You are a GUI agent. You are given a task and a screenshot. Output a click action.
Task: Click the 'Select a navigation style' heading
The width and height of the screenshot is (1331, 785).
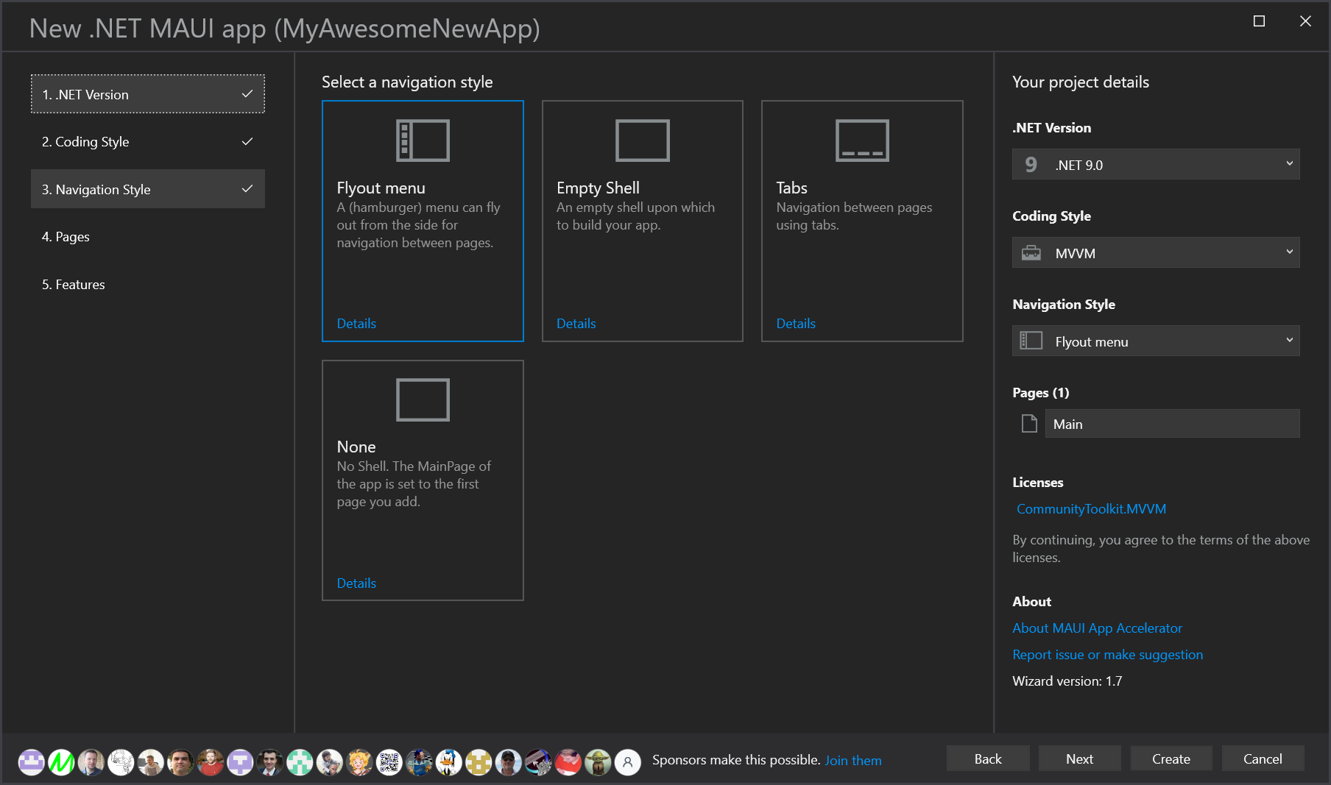click(407, 82)
